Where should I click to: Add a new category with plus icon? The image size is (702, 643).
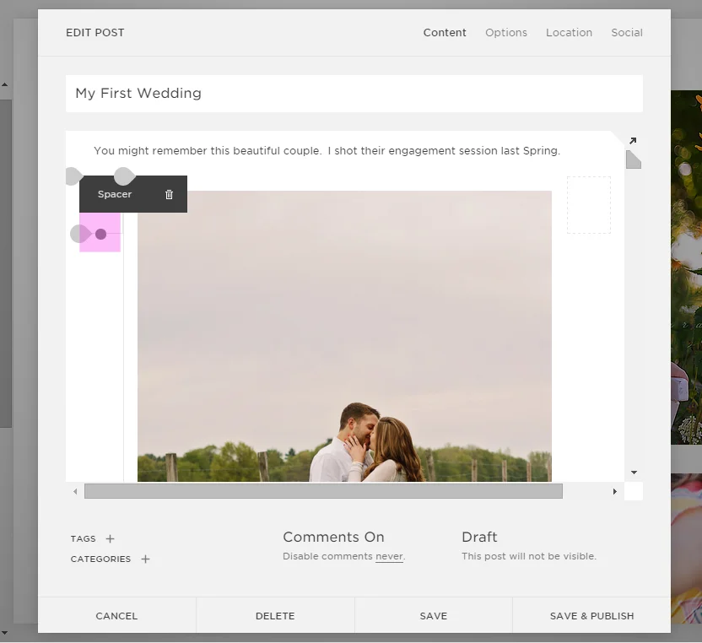pyautogui.click(x=145, y=559)
